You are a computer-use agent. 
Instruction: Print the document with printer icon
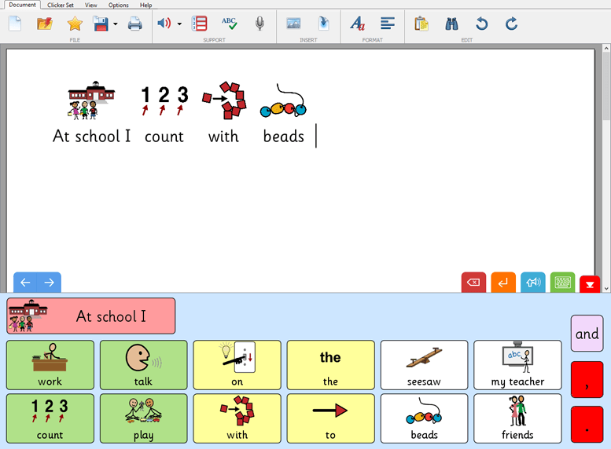pos(135,24)
